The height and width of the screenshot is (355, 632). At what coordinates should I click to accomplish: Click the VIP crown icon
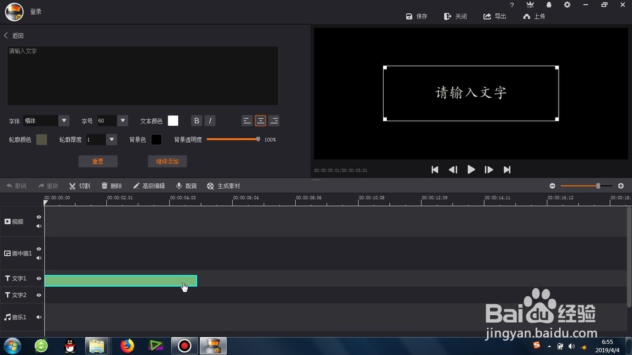(x=530, y=5)
